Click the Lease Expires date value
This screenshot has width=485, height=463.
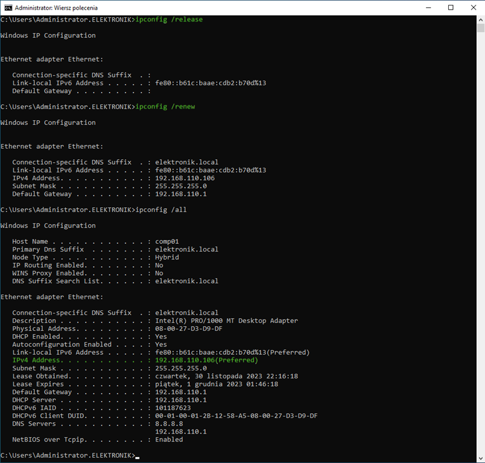pos(216,384)
